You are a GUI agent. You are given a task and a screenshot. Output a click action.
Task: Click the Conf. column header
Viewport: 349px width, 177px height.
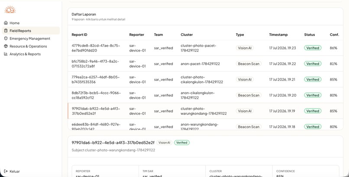coord(335,35)
